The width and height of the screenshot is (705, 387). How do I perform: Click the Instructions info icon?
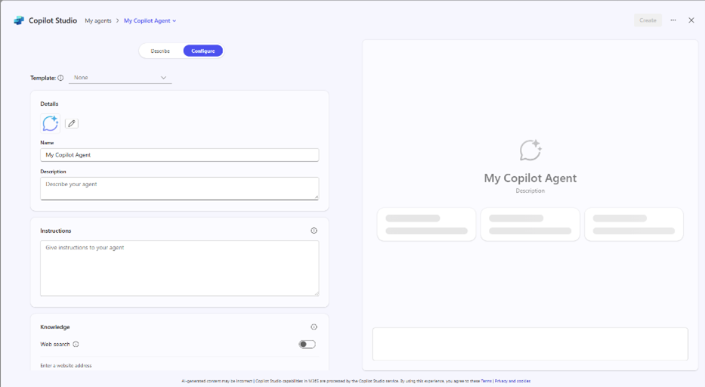tap(314, 231)
